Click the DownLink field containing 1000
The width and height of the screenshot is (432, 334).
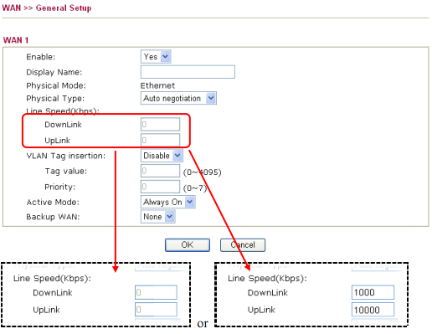click(373, 292)
